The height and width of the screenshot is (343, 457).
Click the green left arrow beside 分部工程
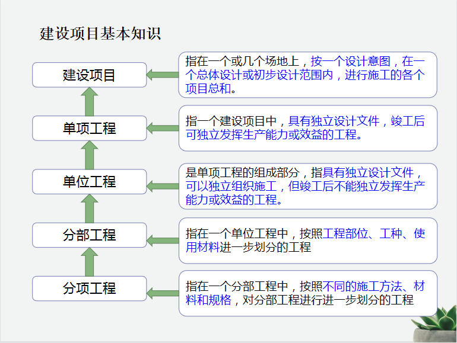[x=163, y=241]
